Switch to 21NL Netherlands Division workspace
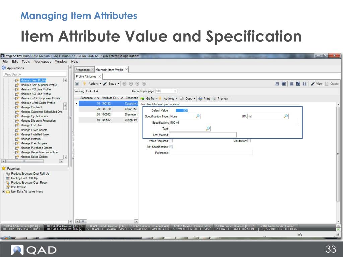 tap(277, 227)
